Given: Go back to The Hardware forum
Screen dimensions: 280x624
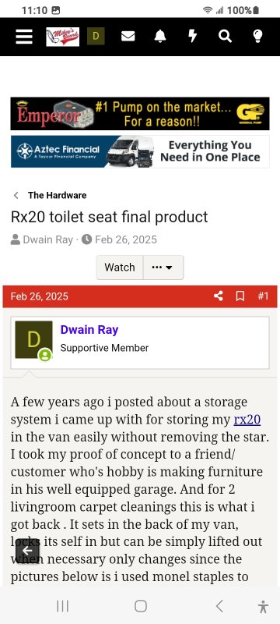Looking at the screenshot, I should pyautogui.click(x=57, y=196).
